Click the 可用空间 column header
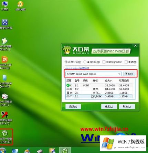 coord(124,80)
